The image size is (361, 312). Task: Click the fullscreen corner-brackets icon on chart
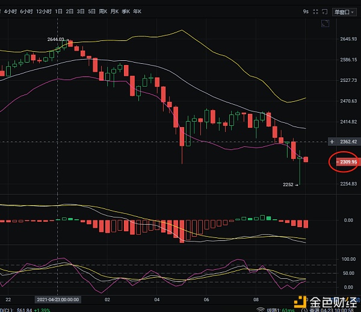tap(326, 24)
